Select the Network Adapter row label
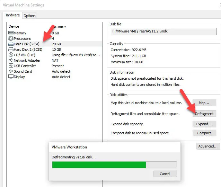Viewport: 221px width, 187px height. coord(27,60)
